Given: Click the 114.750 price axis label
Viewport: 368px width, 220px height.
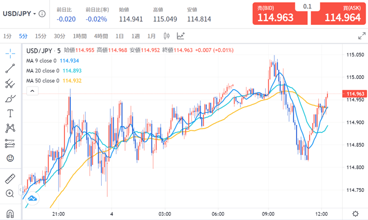Looking at the screenshot, I should tap(356, 190).
